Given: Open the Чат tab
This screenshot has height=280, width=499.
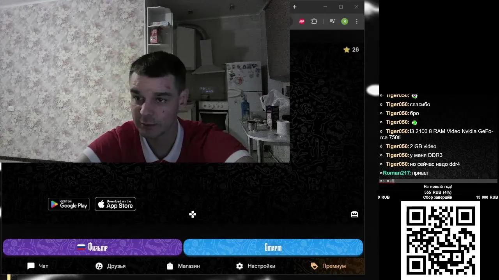Looking at the screenshot, I should 38,266.
